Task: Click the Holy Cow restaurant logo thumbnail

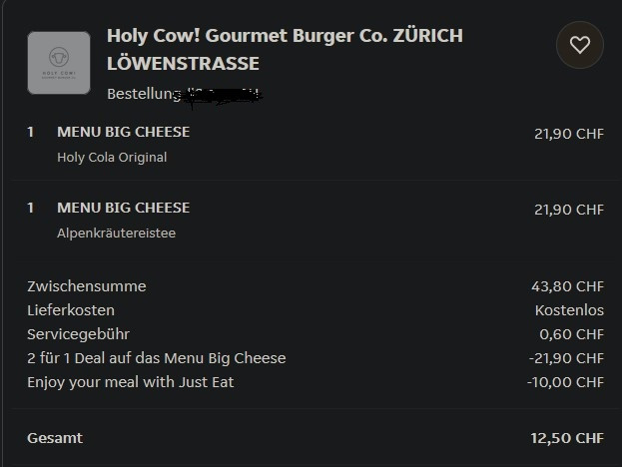Action: (58, 63)
